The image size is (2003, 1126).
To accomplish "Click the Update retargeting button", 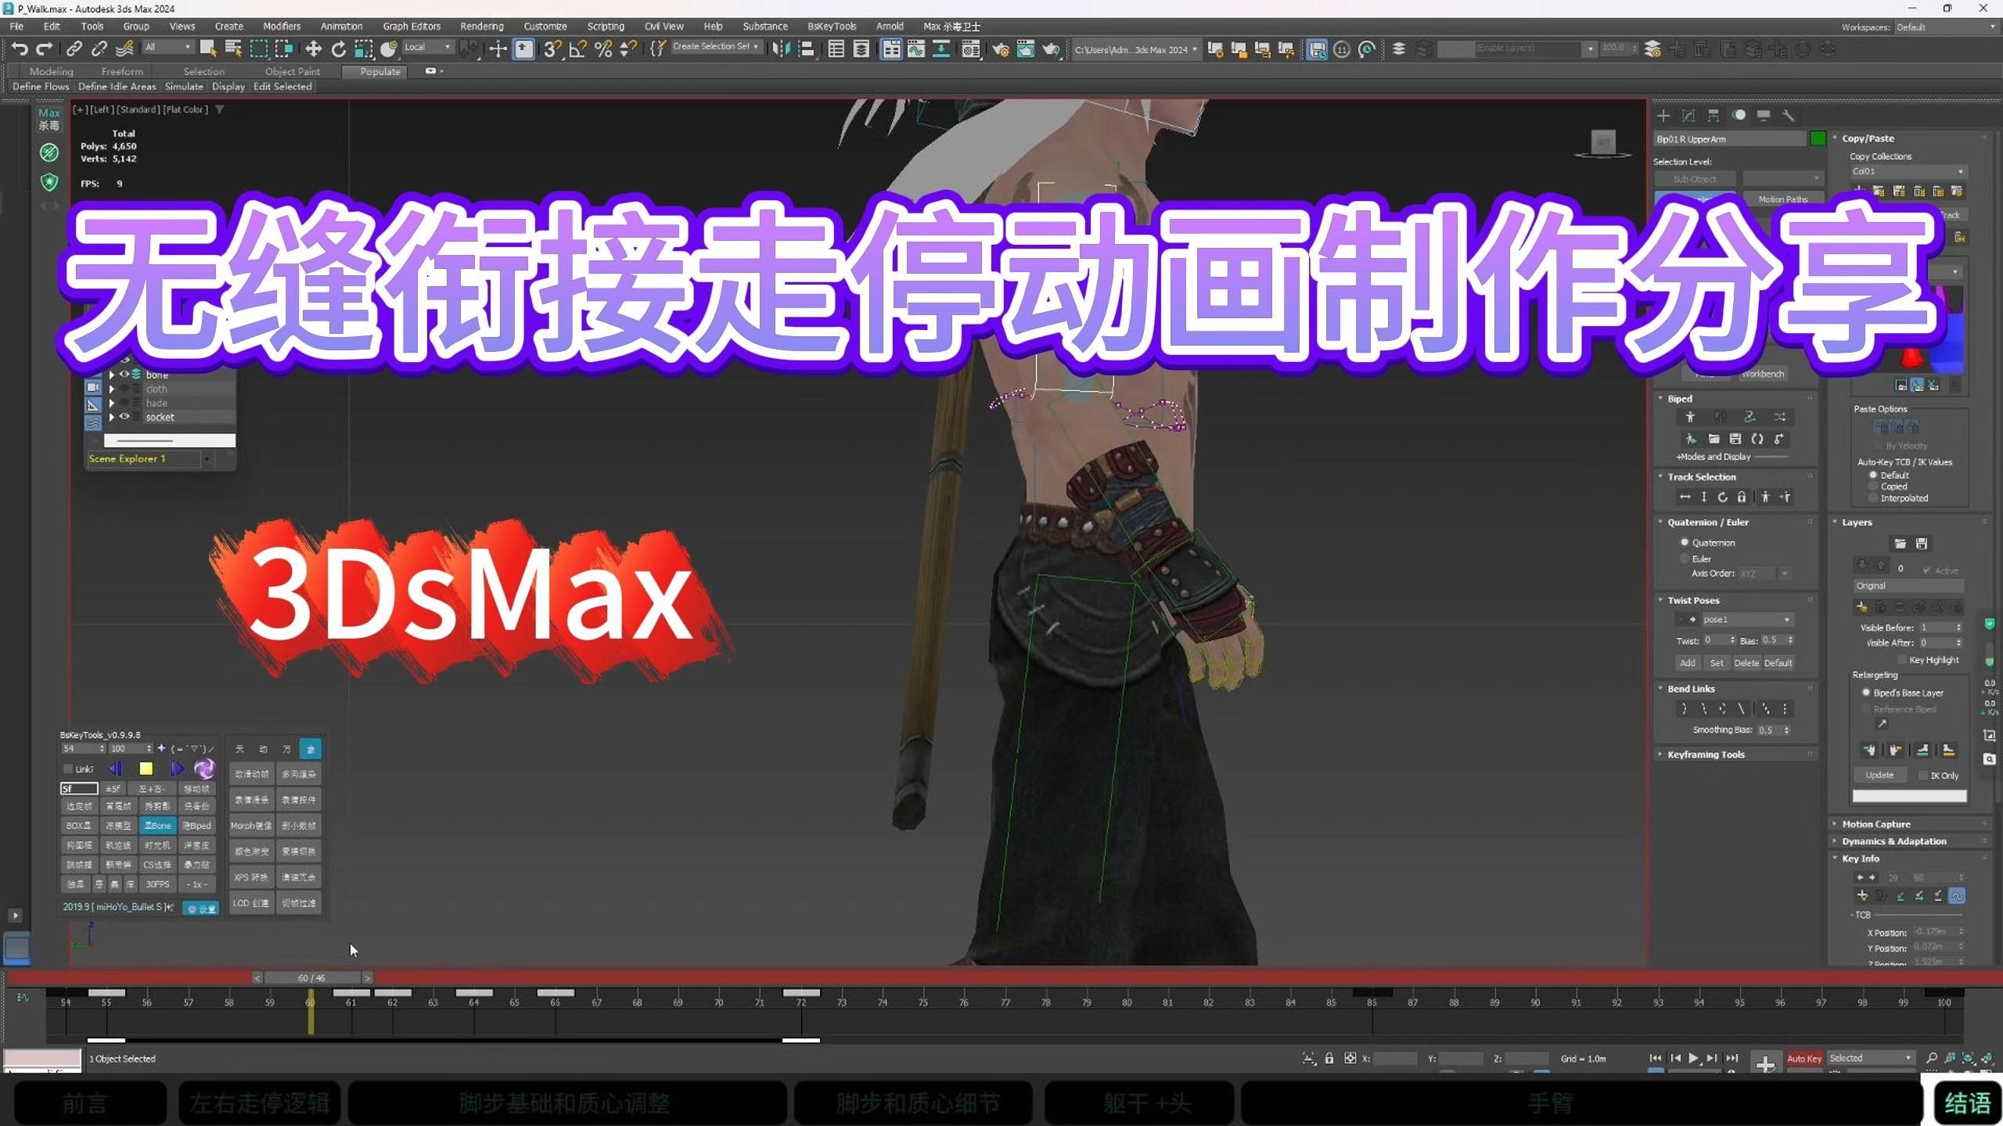I will pyautogui.click(x=1879, y=775).
